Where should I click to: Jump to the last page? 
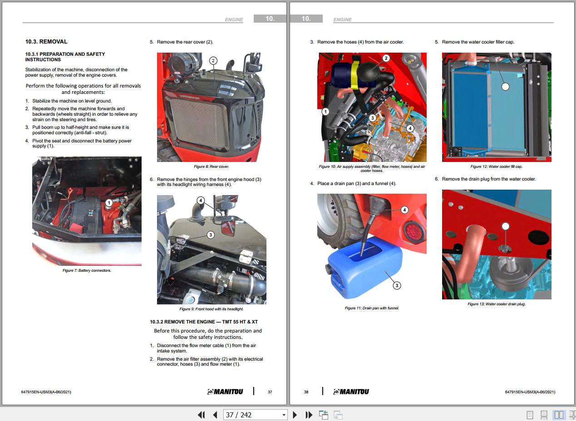tap(309, 415)
